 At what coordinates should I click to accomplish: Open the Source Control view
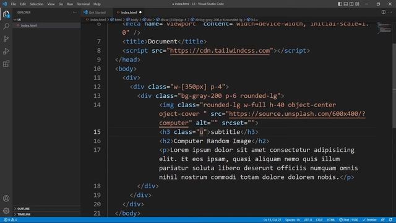(x=6, y=38)
